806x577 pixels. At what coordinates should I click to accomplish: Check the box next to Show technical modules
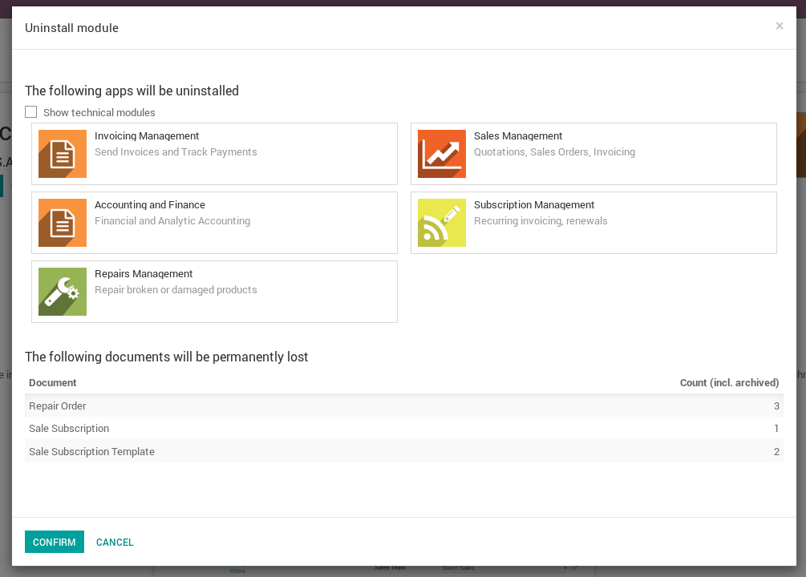tap(30, 111)
